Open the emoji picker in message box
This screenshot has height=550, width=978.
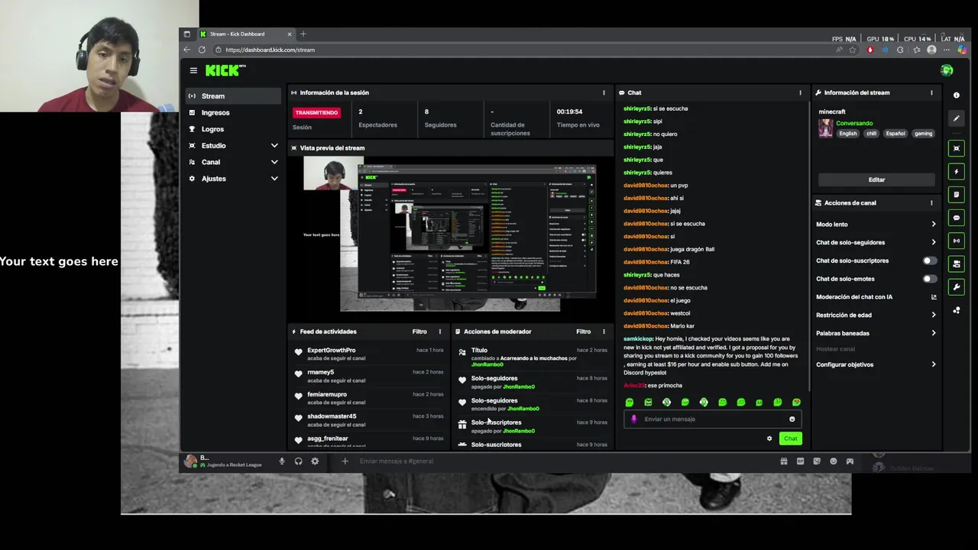[x=792, y=419]
